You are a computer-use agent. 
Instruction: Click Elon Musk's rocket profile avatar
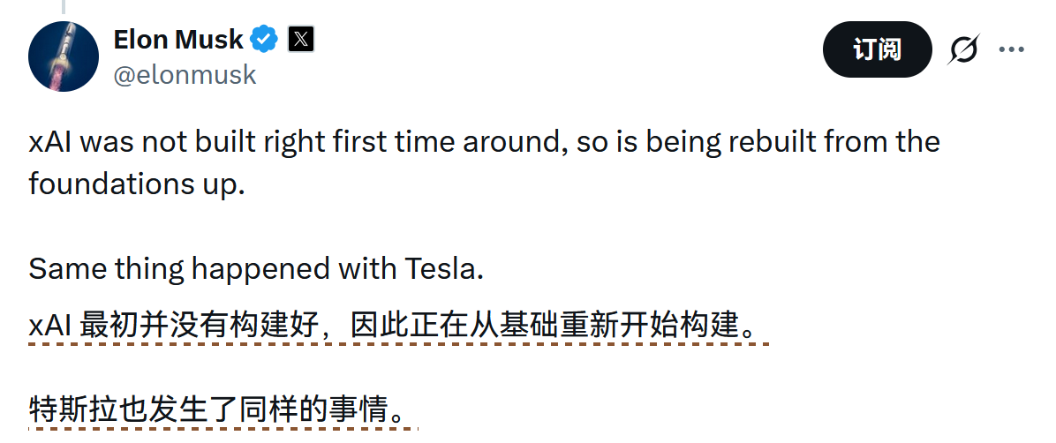[x=63, y=57]
